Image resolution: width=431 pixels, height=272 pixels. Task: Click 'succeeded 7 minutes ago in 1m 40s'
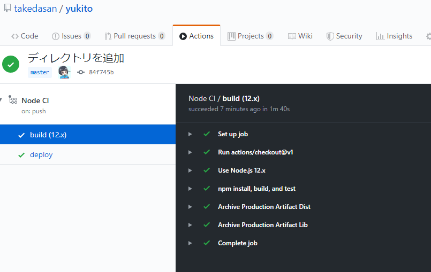239,109
